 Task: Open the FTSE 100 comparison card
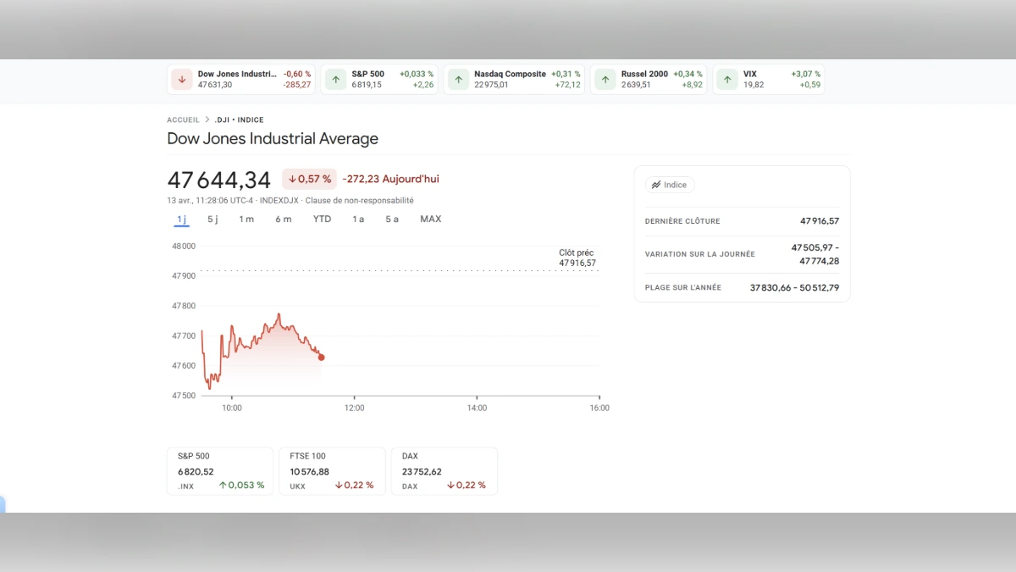(332, 471)
